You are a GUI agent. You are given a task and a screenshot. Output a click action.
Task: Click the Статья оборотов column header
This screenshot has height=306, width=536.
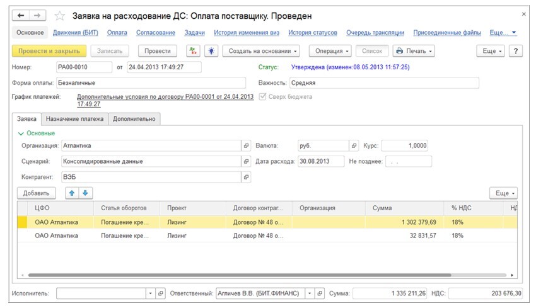point(127,208)
